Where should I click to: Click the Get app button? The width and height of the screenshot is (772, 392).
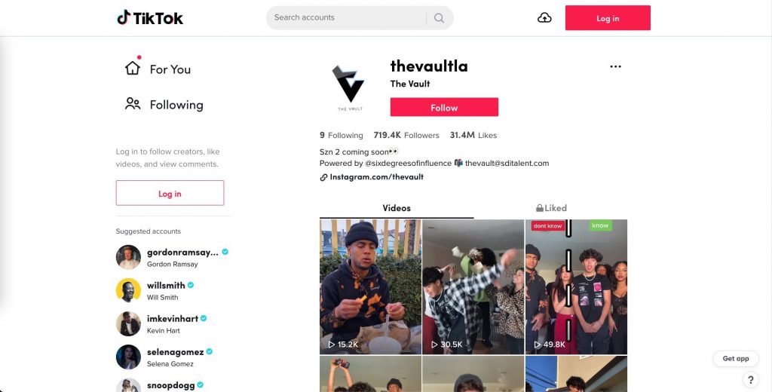click(736, 359)
